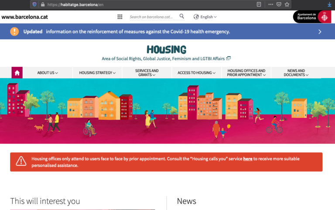
Task: Click the tracking protection shield icon
Action: pyautogui.click(x=34, y=4)
